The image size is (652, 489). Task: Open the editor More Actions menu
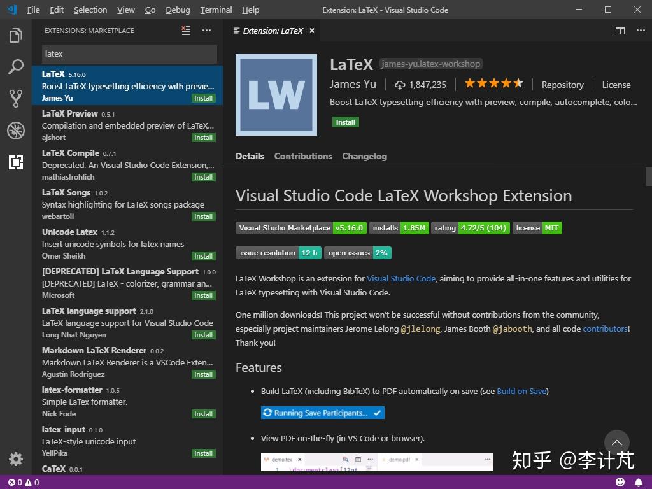click(x=641, y=30)
